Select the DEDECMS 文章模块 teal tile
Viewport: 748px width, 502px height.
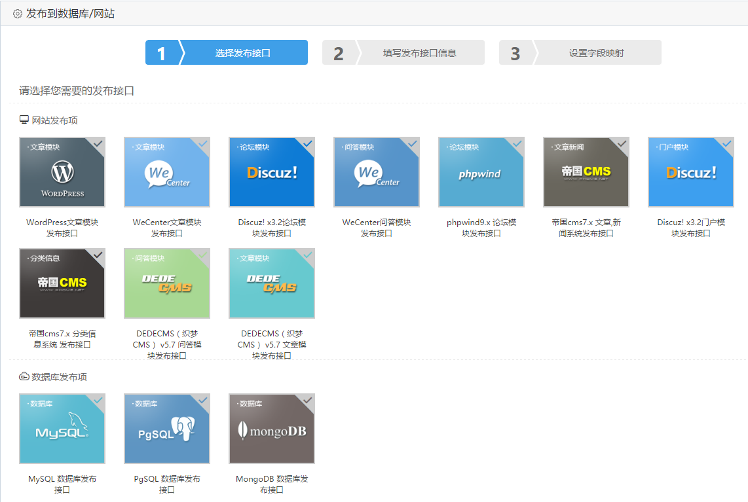click(272, 283)
